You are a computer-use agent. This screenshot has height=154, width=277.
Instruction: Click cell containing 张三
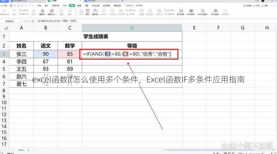click(21, 54)
